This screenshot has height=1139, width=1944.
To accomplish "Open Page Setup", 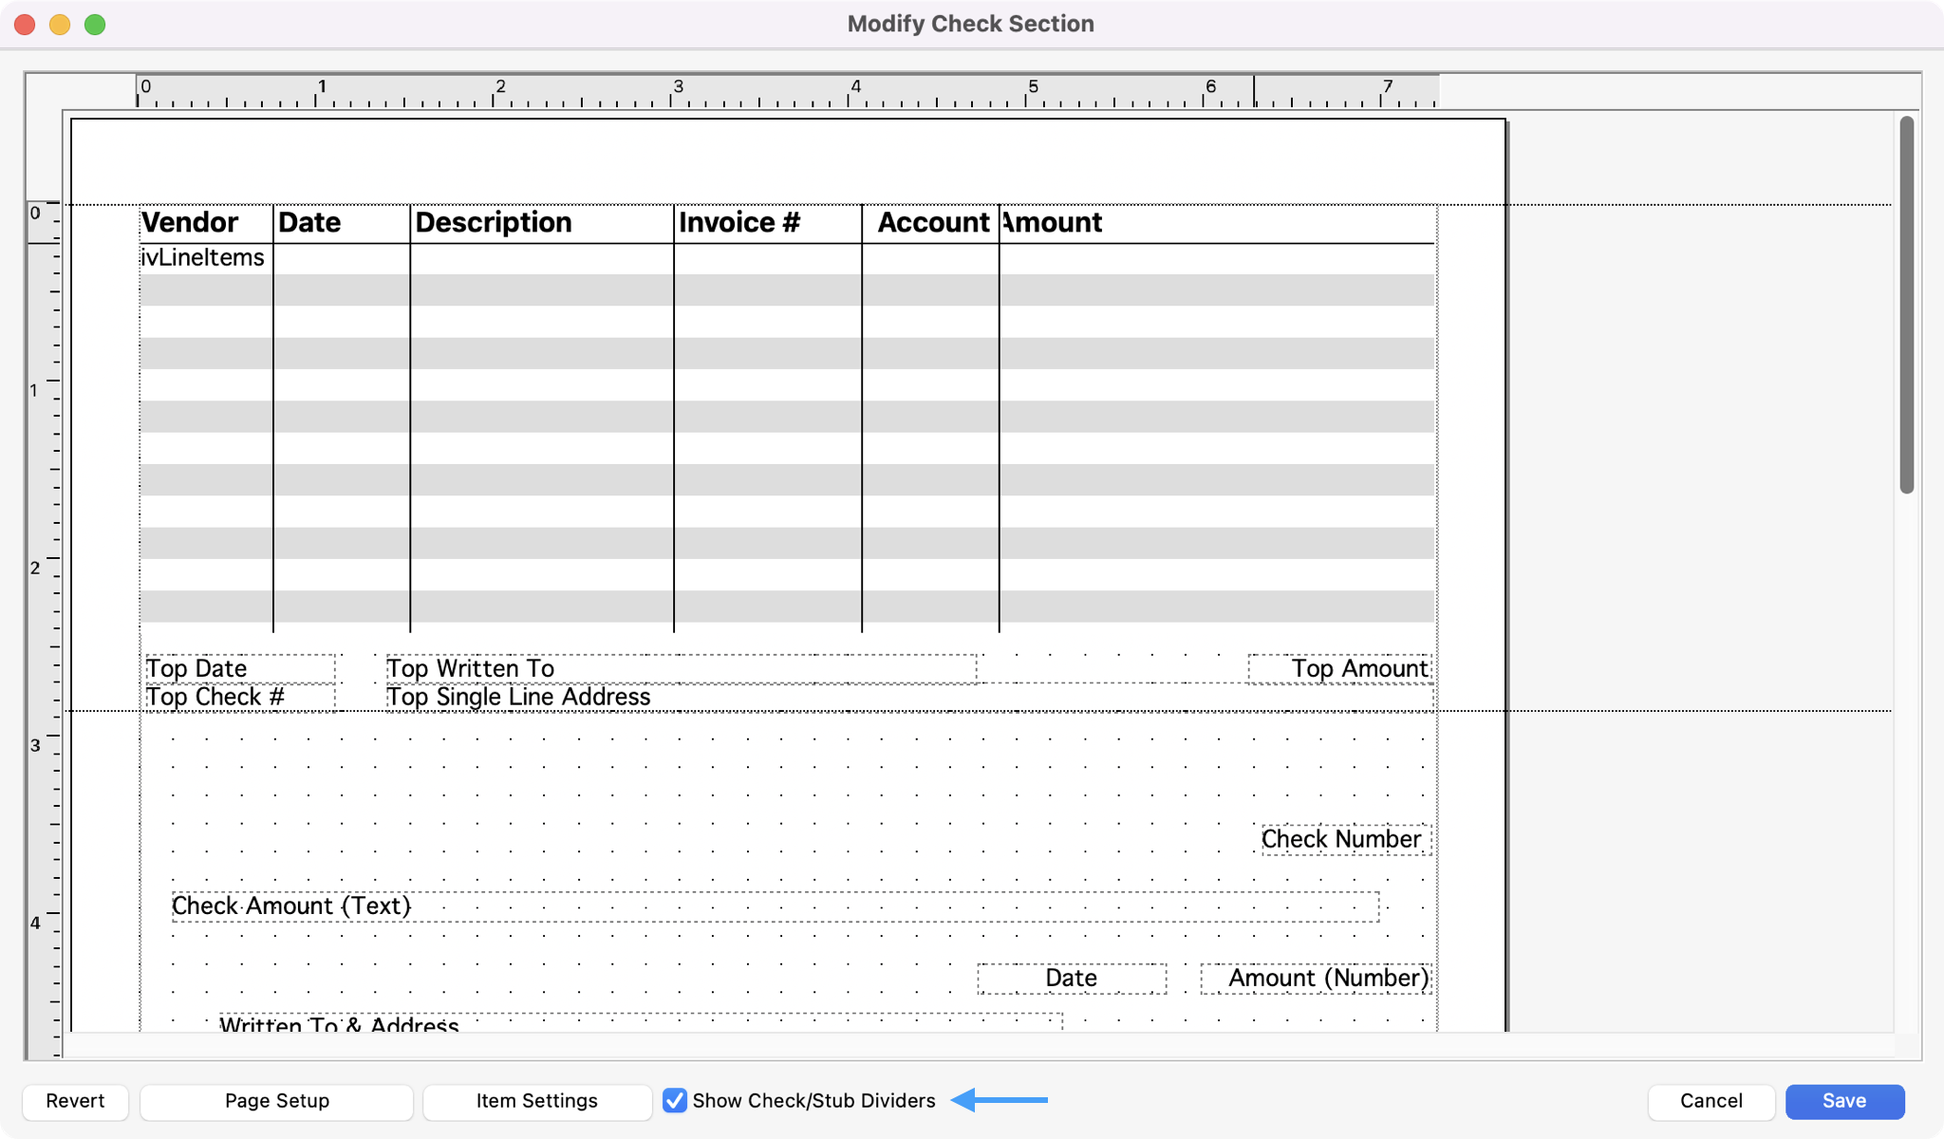I will pyautogui.click(x=276, y=1101).
